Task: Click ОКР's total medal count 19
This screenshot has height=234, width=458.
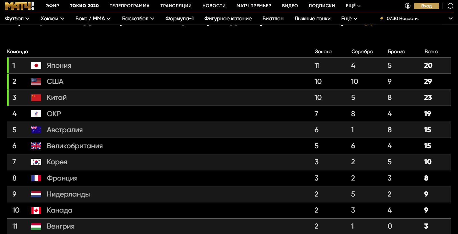Action: (x=428, y=114)
